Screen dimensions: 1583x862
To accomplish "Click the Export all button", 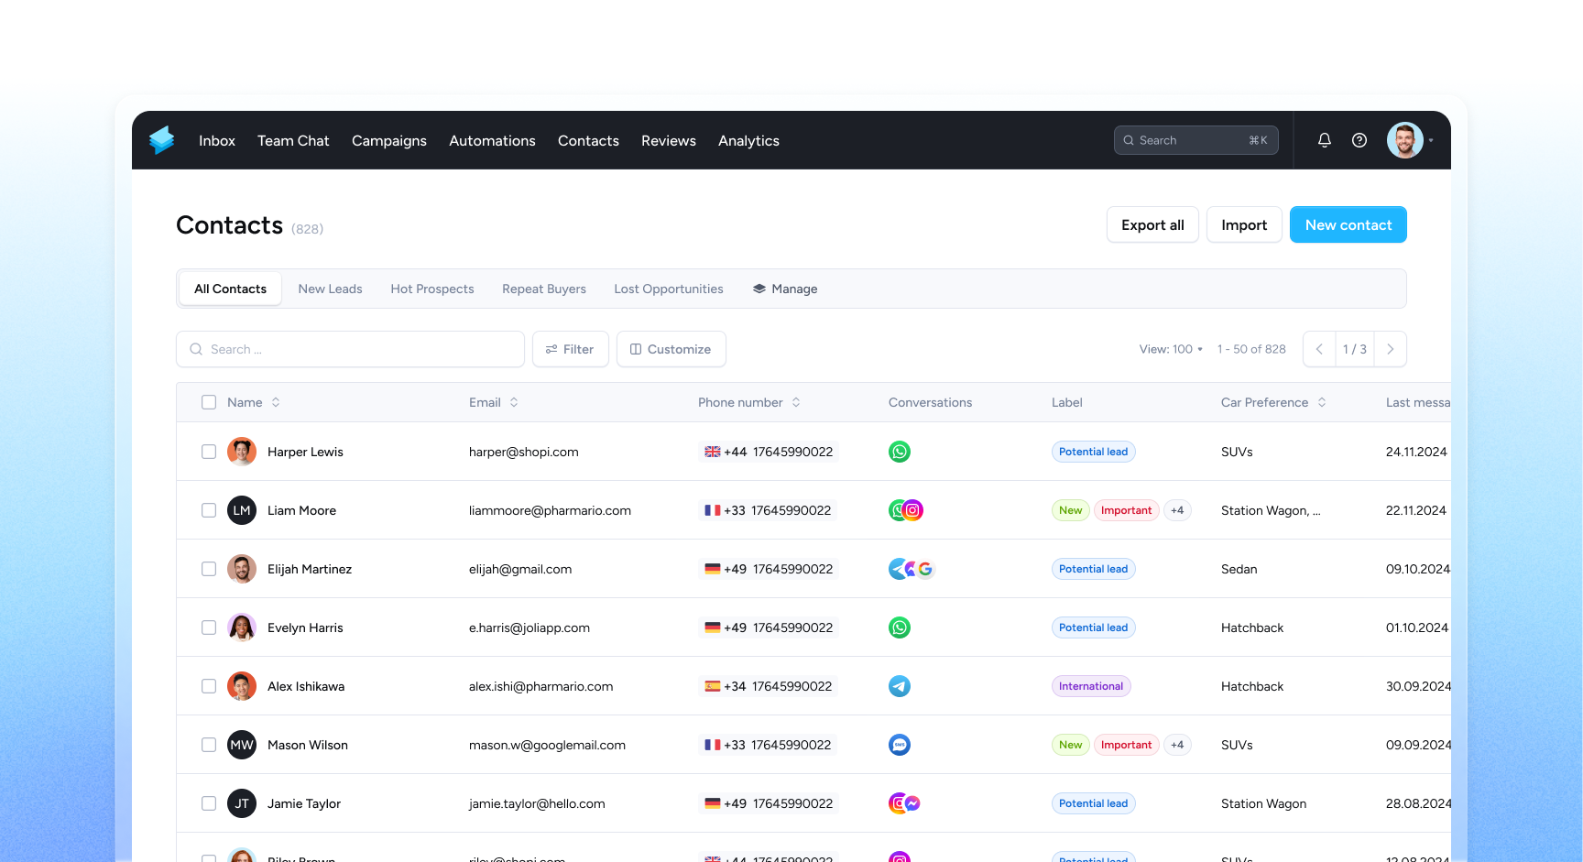I will [1152, 224].
